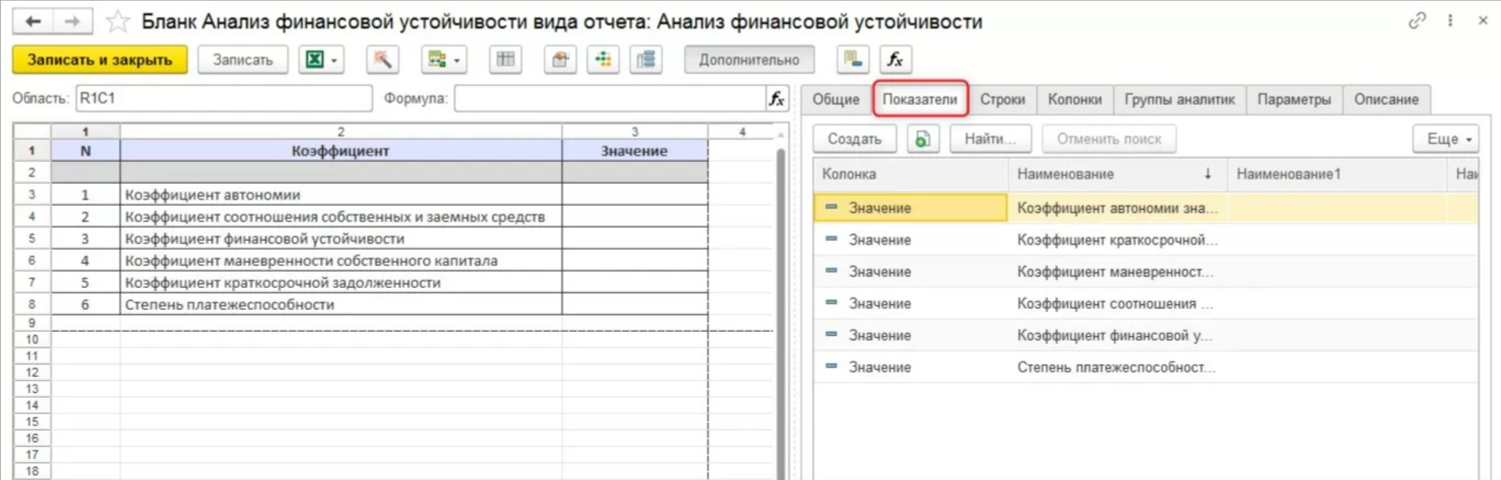The image size is (1501, 480).
Task: Click the box-with-arrow toolbar icon
Action: pyautogui.click(x=561, y=59)
